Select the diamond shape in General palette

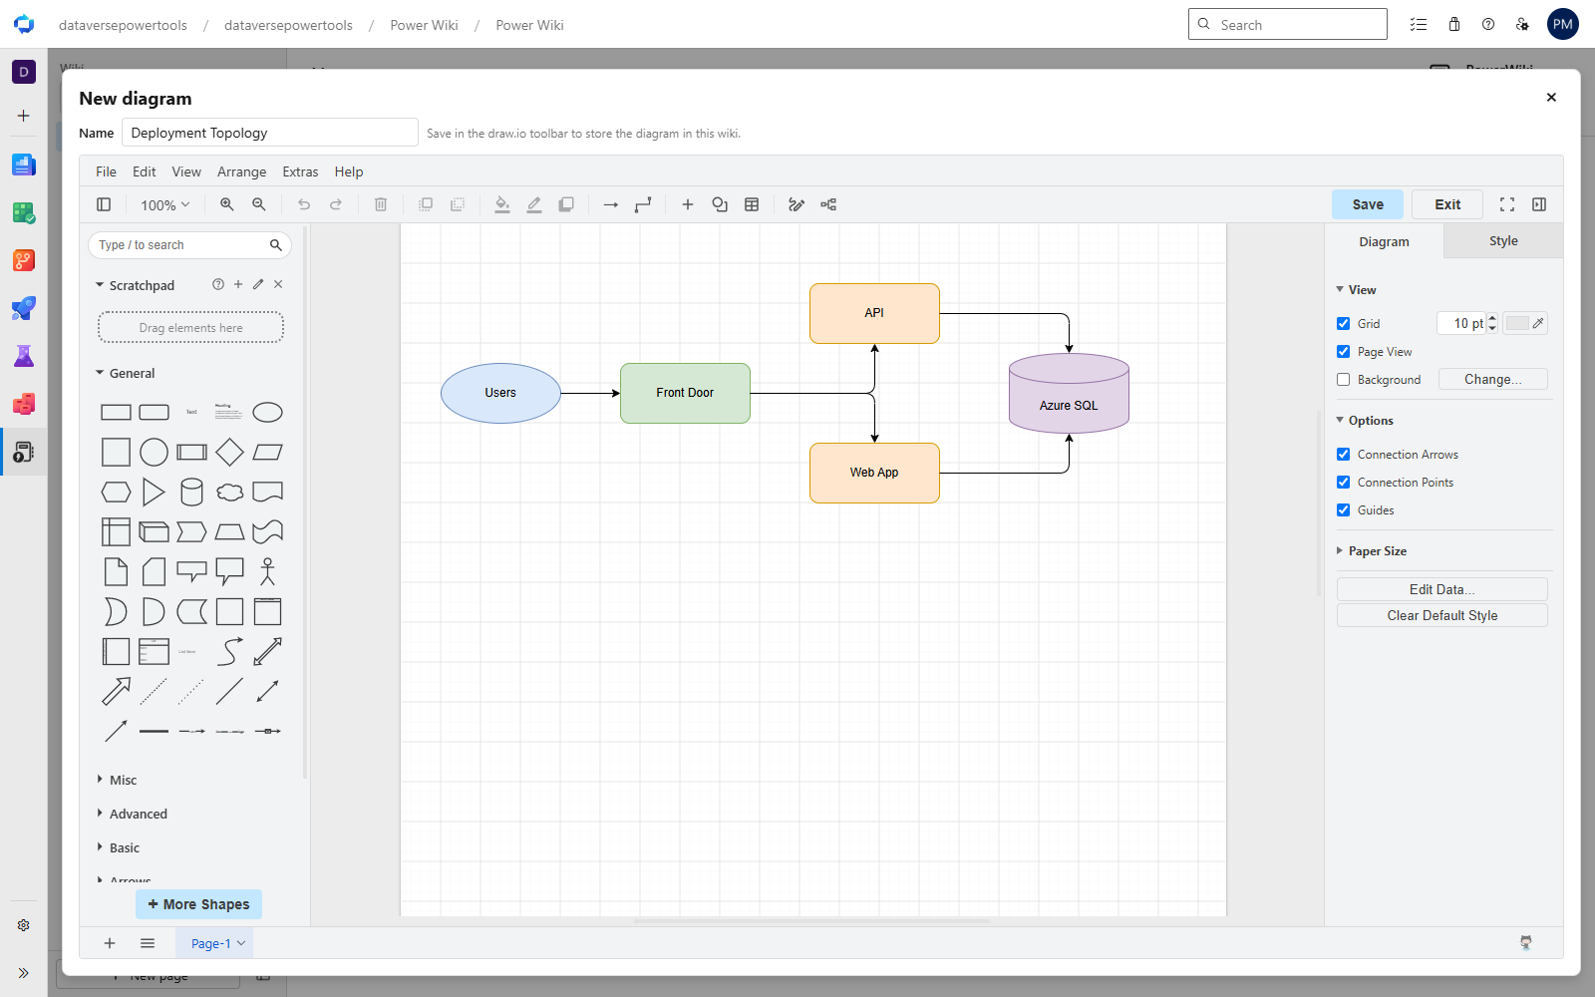point(229,452)
